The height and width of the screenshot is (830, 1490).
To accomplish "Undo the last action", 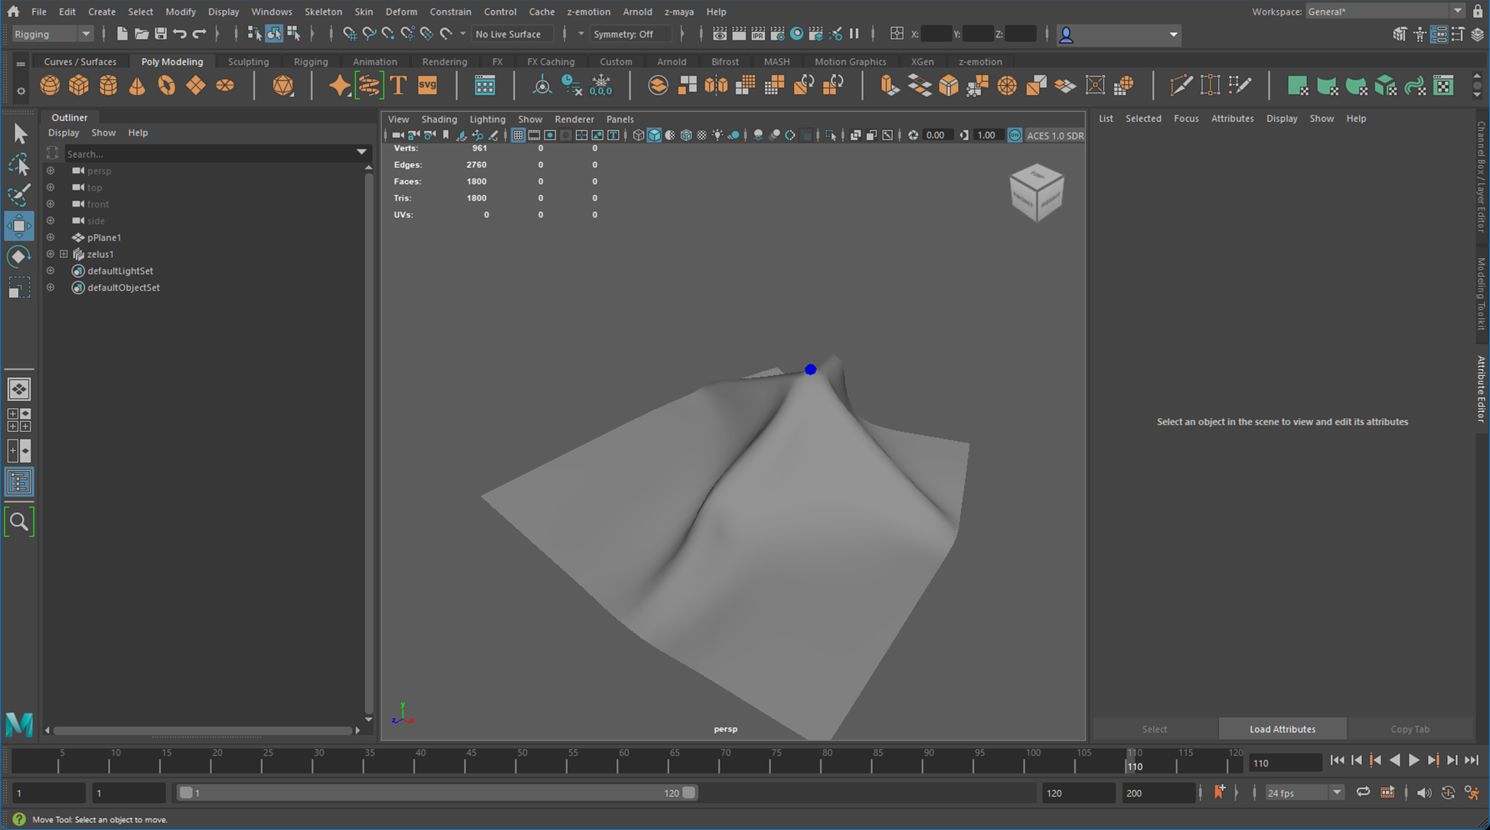I will [x=180, y=34].
